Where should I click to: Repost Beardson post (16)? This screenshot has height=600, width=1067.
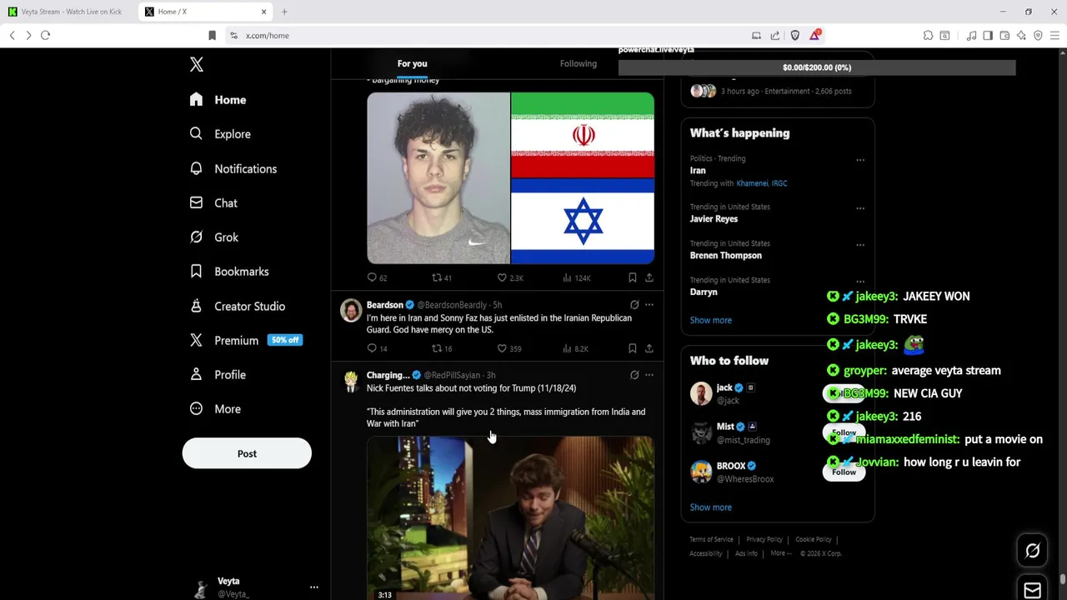[x=441, y=348]
